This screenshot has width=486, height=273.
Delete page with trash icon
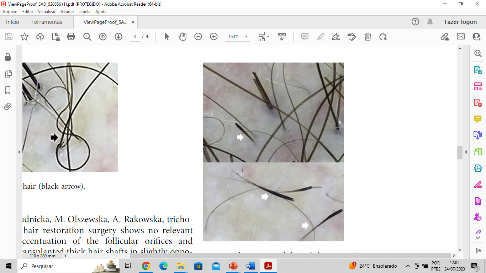click(368, 37)
